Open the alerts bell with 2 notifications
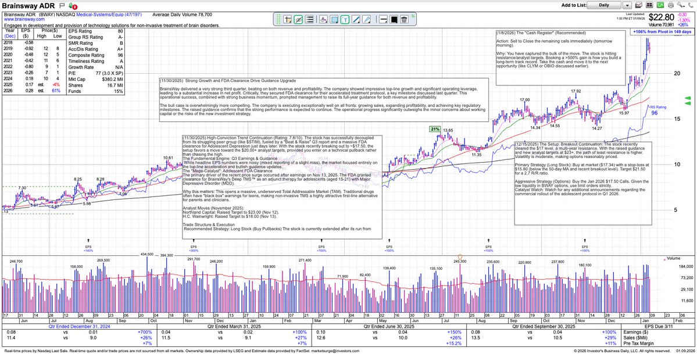Image resolution: width=697 pixels, height=354 pixels. click(x=73, y=6)
